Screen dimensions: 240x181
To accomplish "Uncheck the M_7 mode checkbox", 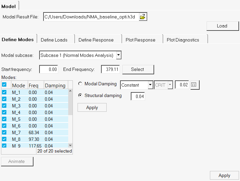I will (x=4, y=132).
